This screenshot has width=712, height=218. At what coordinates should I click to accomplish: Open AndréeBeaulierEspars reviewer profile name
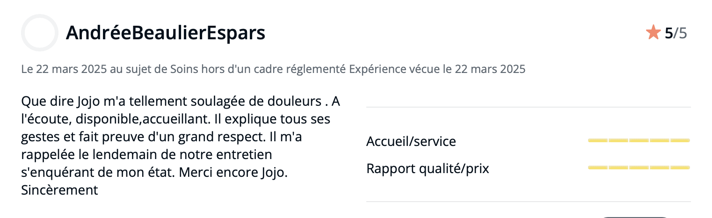166,33
